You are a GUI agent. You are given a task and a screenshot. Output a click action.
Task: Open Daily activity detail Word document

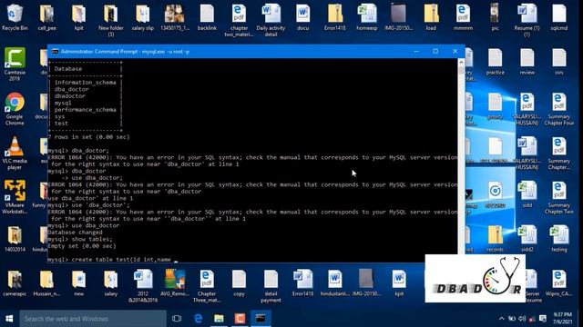[x=271, y=20]
